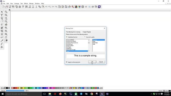Click the Save toolbar icon

click(10, 7)
